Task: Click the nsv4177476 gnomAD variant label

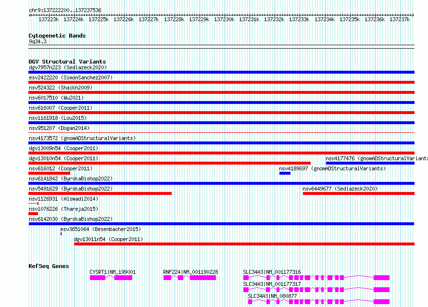Action: coord(377,158)
